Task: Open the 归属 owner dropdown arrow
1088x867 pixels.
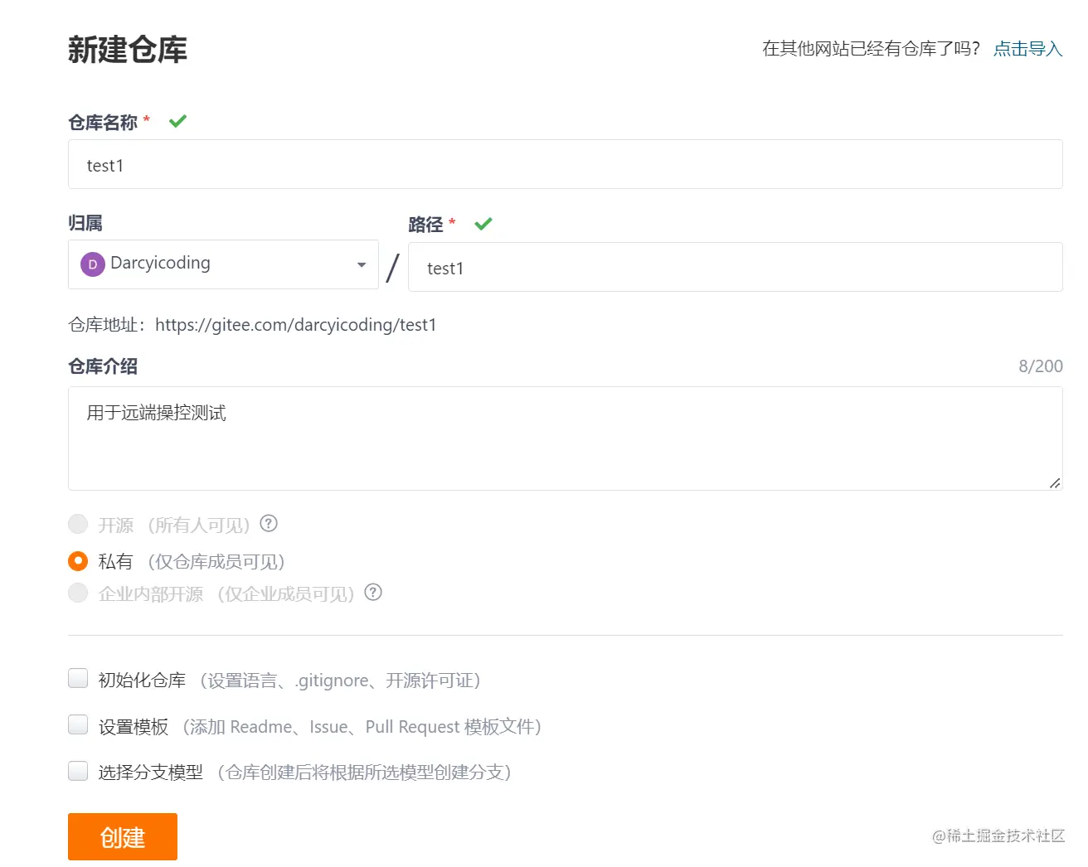Action: [x=362, y=264]
